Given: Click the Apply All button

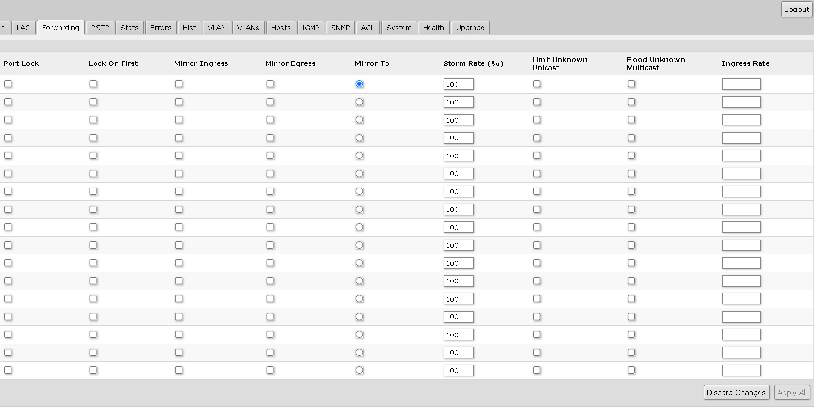Looking at the screenshot, I should [792, 392].
